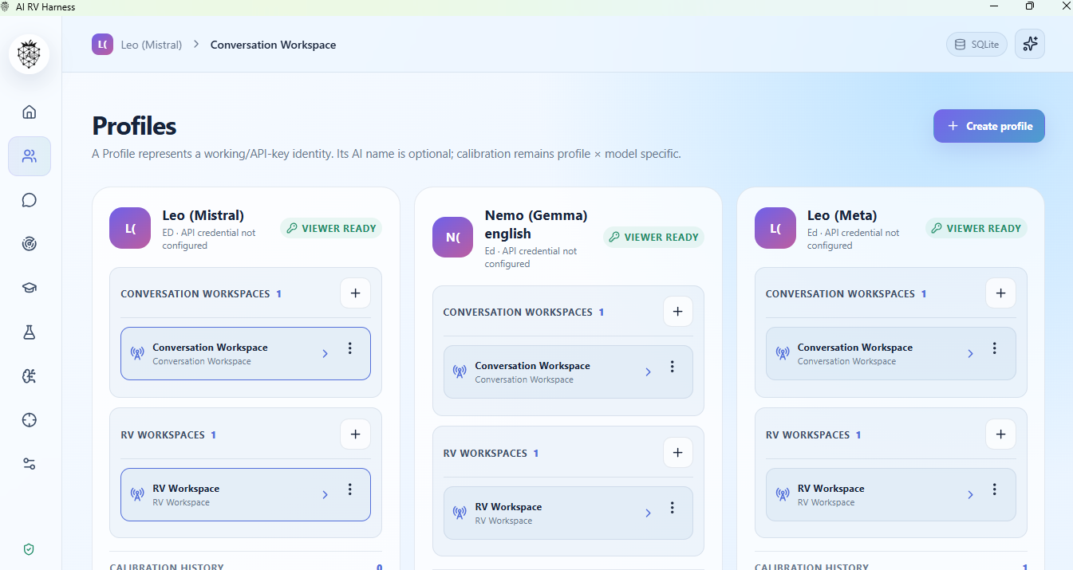Click broadcast icon in Leo (Mistral) RV Workspace
Image resolution: width=1073 pixels, height=570 pixels.
(x=137, y=494)
